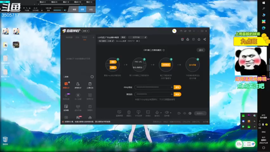Click the round user avatar in title bar

[174, 31]
